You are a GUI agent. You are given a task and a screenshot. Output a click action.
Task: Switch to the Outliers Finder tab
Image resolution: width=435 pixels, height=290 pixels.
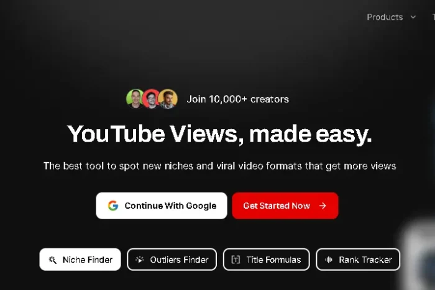(172, 260)
